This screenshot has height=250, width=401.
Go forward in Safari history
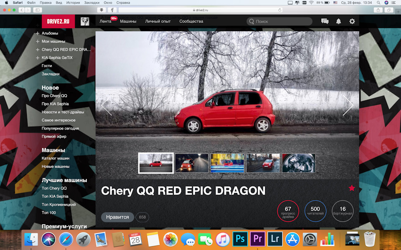click(28, 10)
